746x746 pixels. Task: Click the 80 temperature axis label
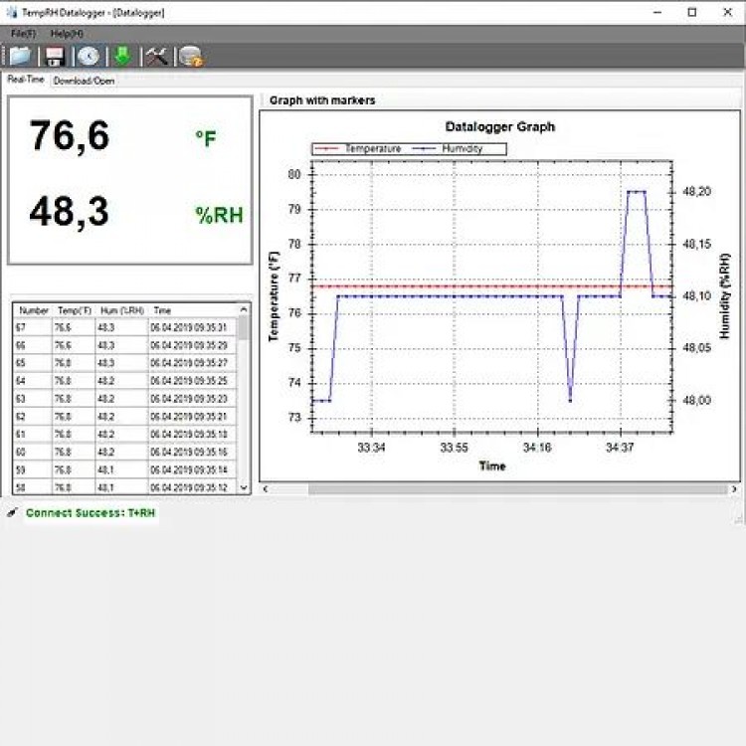coord(294,175)
